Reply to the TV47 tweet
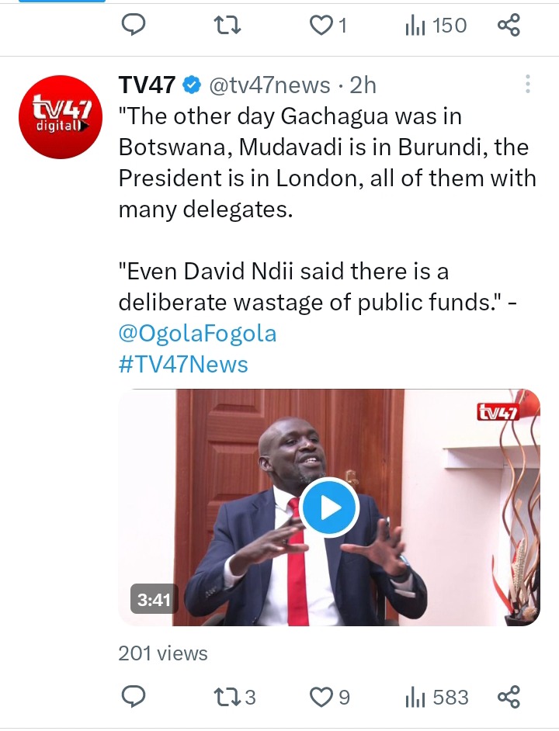This screenshot has width=559, height=731. (x=134, y=697)
